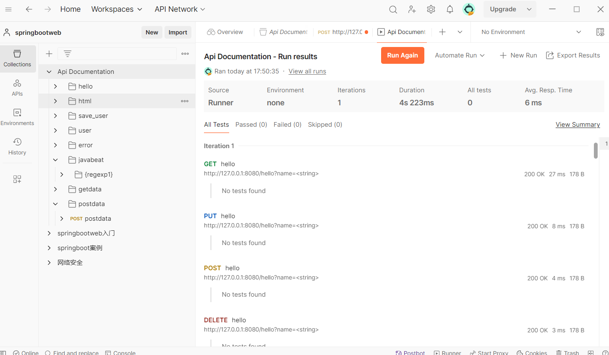Viewport: 609px width, 355px height.
Task: Collapse the postdata folder
Action: (55, 204)
